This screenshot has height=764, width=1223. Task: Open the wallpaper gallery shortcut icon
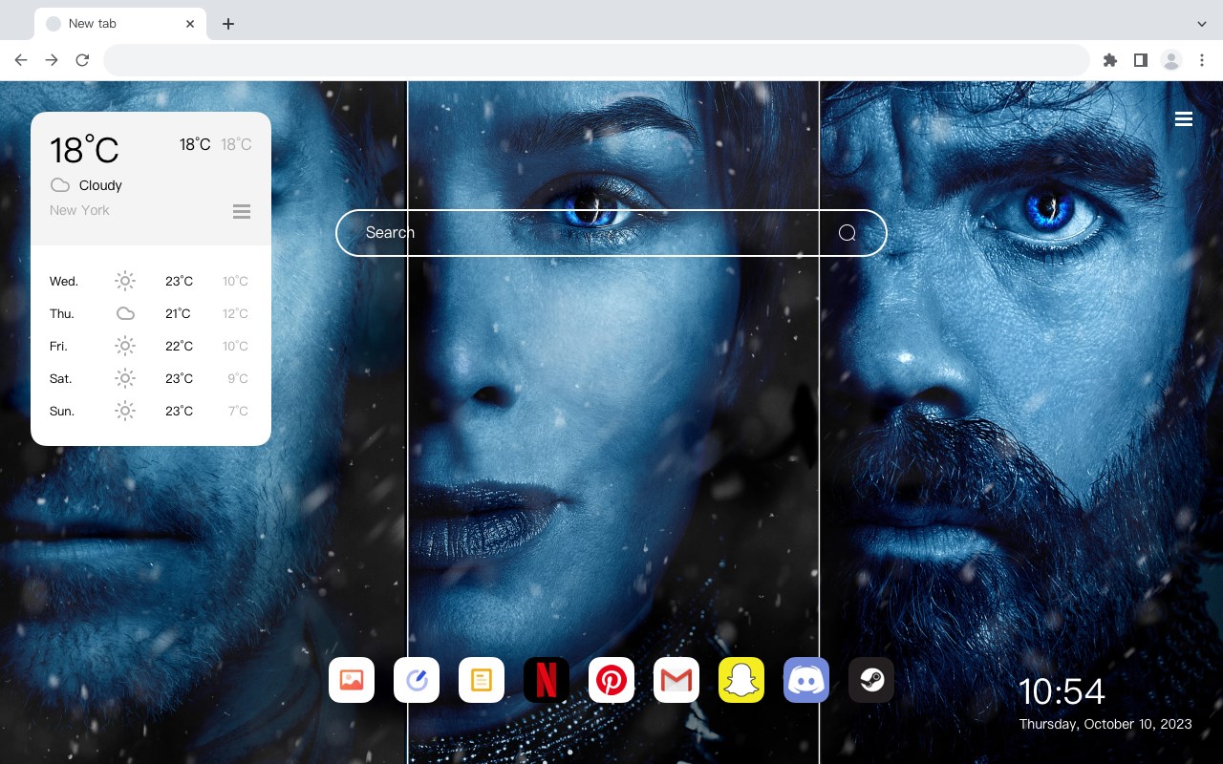tap(352, 680)
